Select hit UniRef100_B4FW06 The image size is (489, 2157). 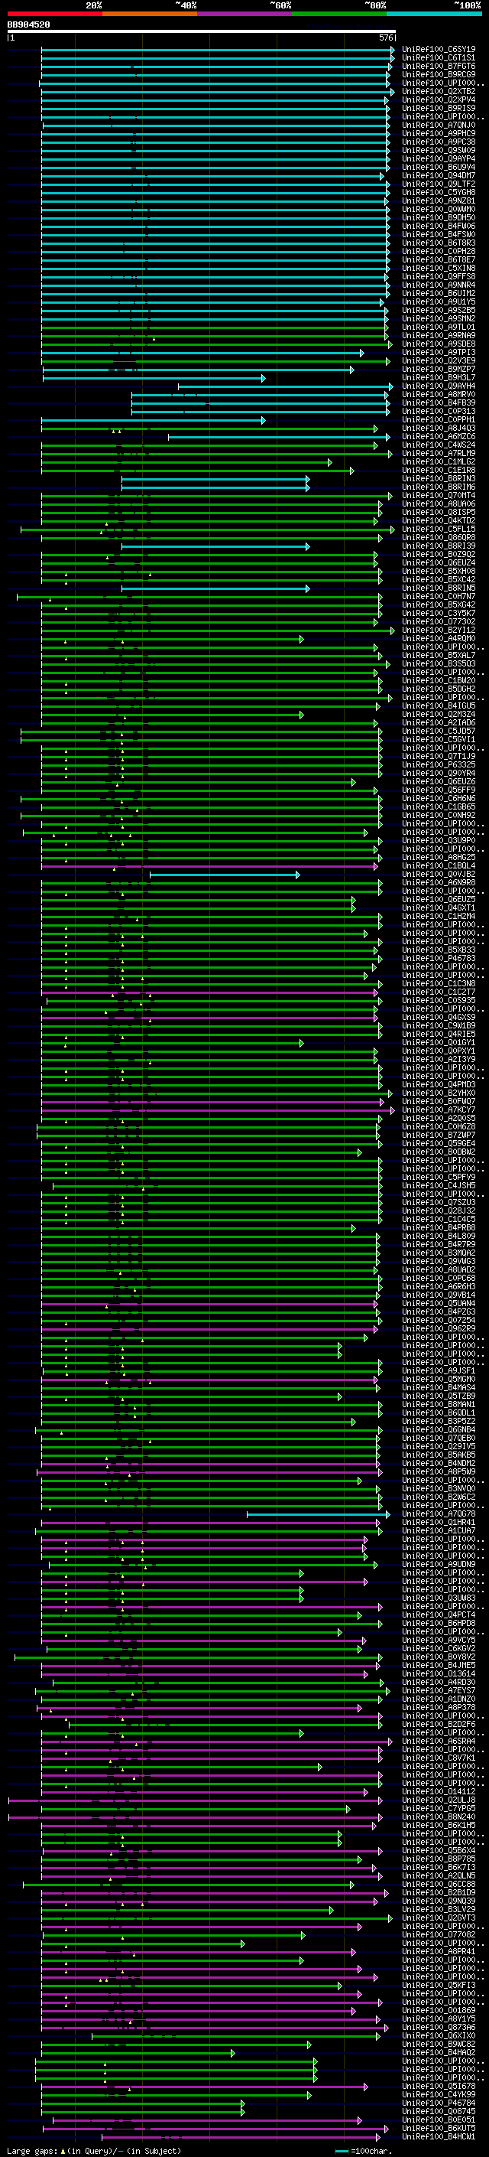439,226
